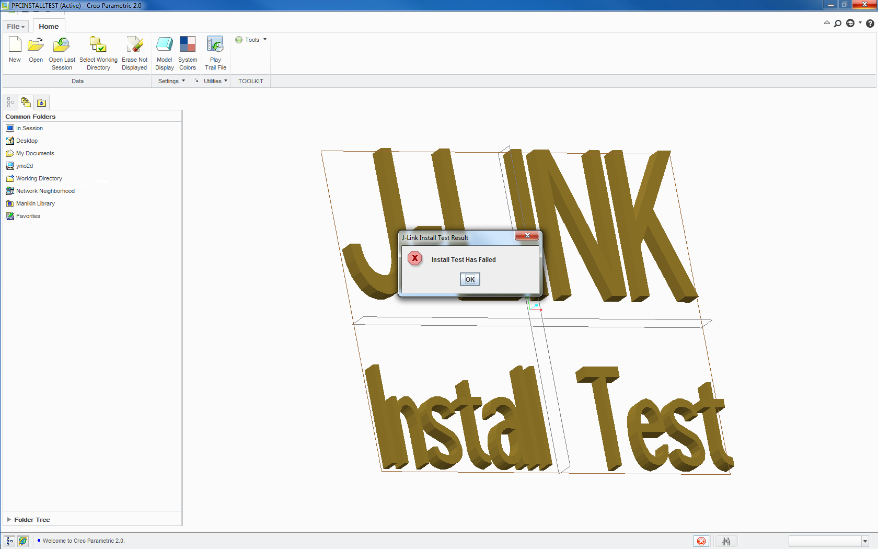Screen dimensions: 878x549
Task: Open the Model Display settings icon
Action: tap(164, 45)
